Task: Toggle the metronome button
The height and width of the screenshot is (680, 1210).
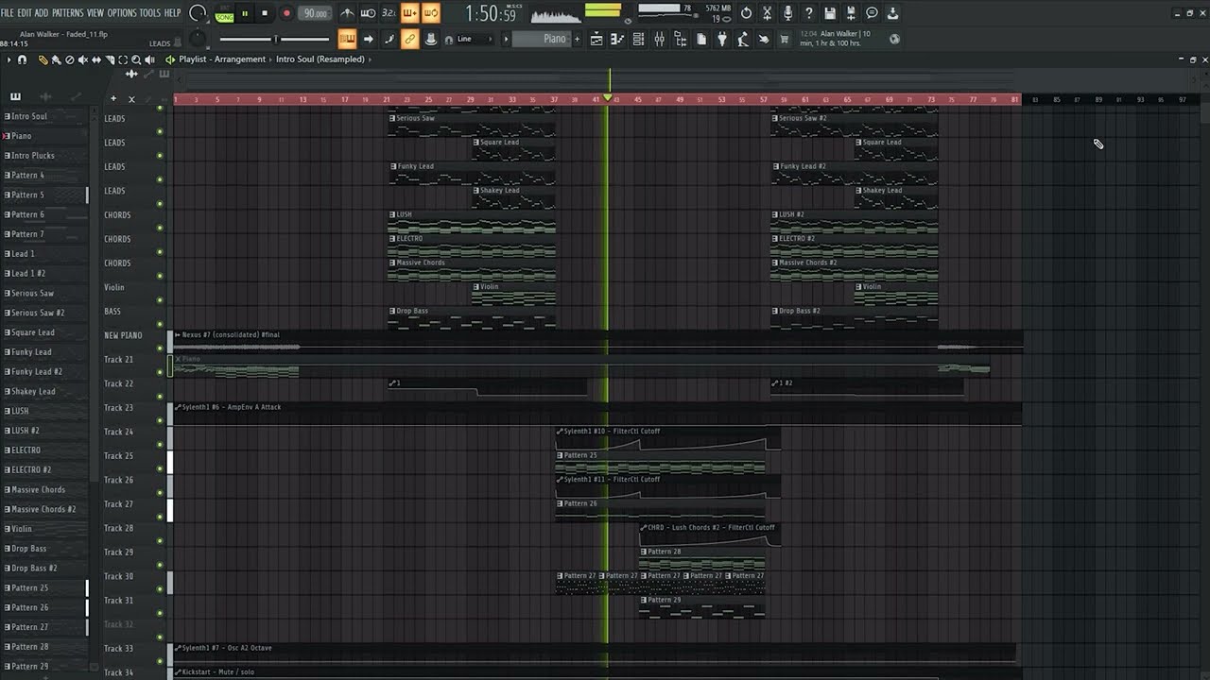Action: coord(347,13)
